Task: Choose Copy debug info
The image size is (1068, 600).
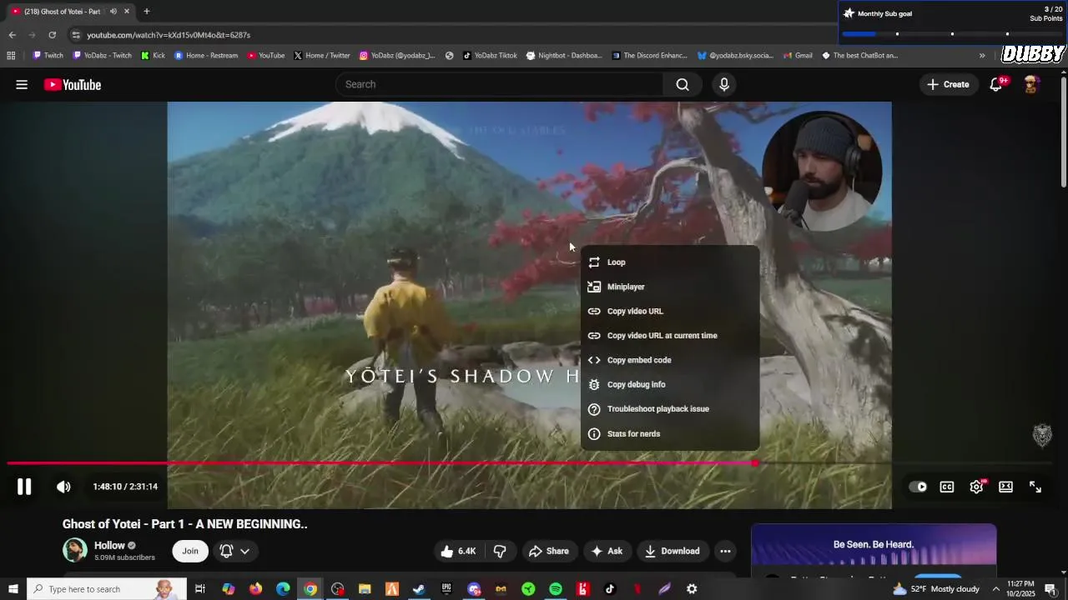Action: click(670, 384)
